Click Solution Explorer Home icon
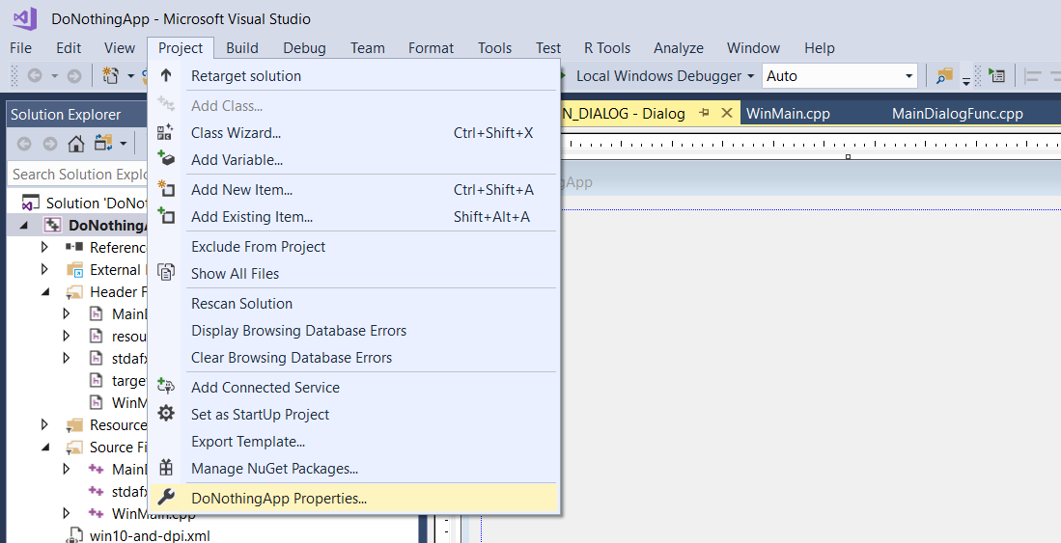 tap(75, 144)
